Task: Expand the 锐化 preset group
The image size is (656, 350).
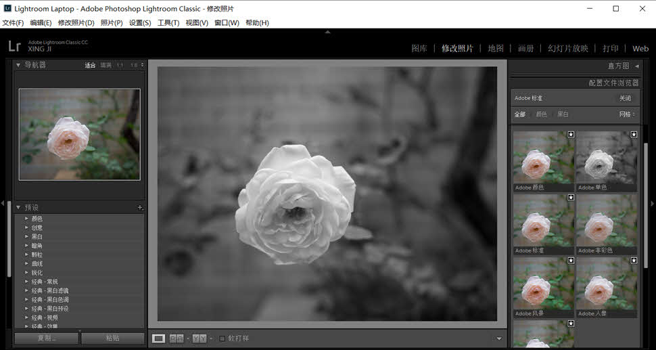Action: pyautogui.click(x=27, y=273)
